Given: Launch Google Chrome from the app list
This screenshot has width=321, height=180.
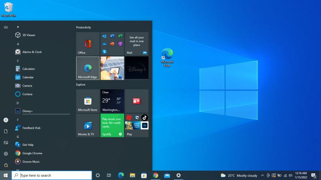Looking at the screenshot, I should tap(42, 153).
